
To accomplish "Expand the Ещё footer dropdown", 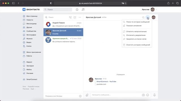I will pos(33,89).
